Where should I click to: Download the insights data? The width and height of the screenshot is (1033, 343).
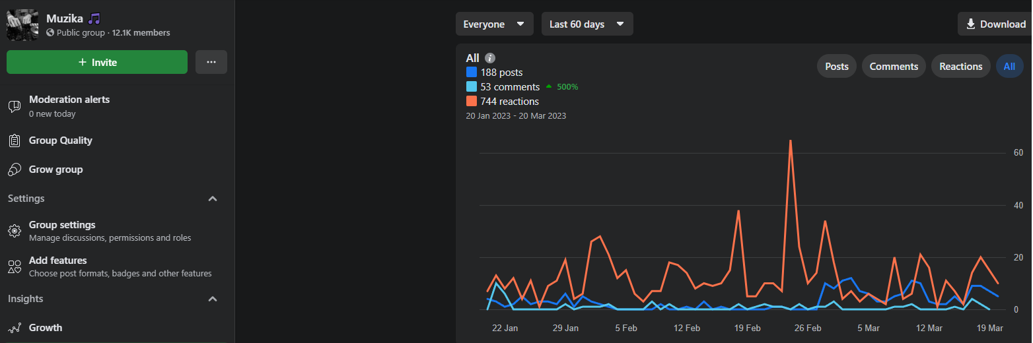coord(995,24)
